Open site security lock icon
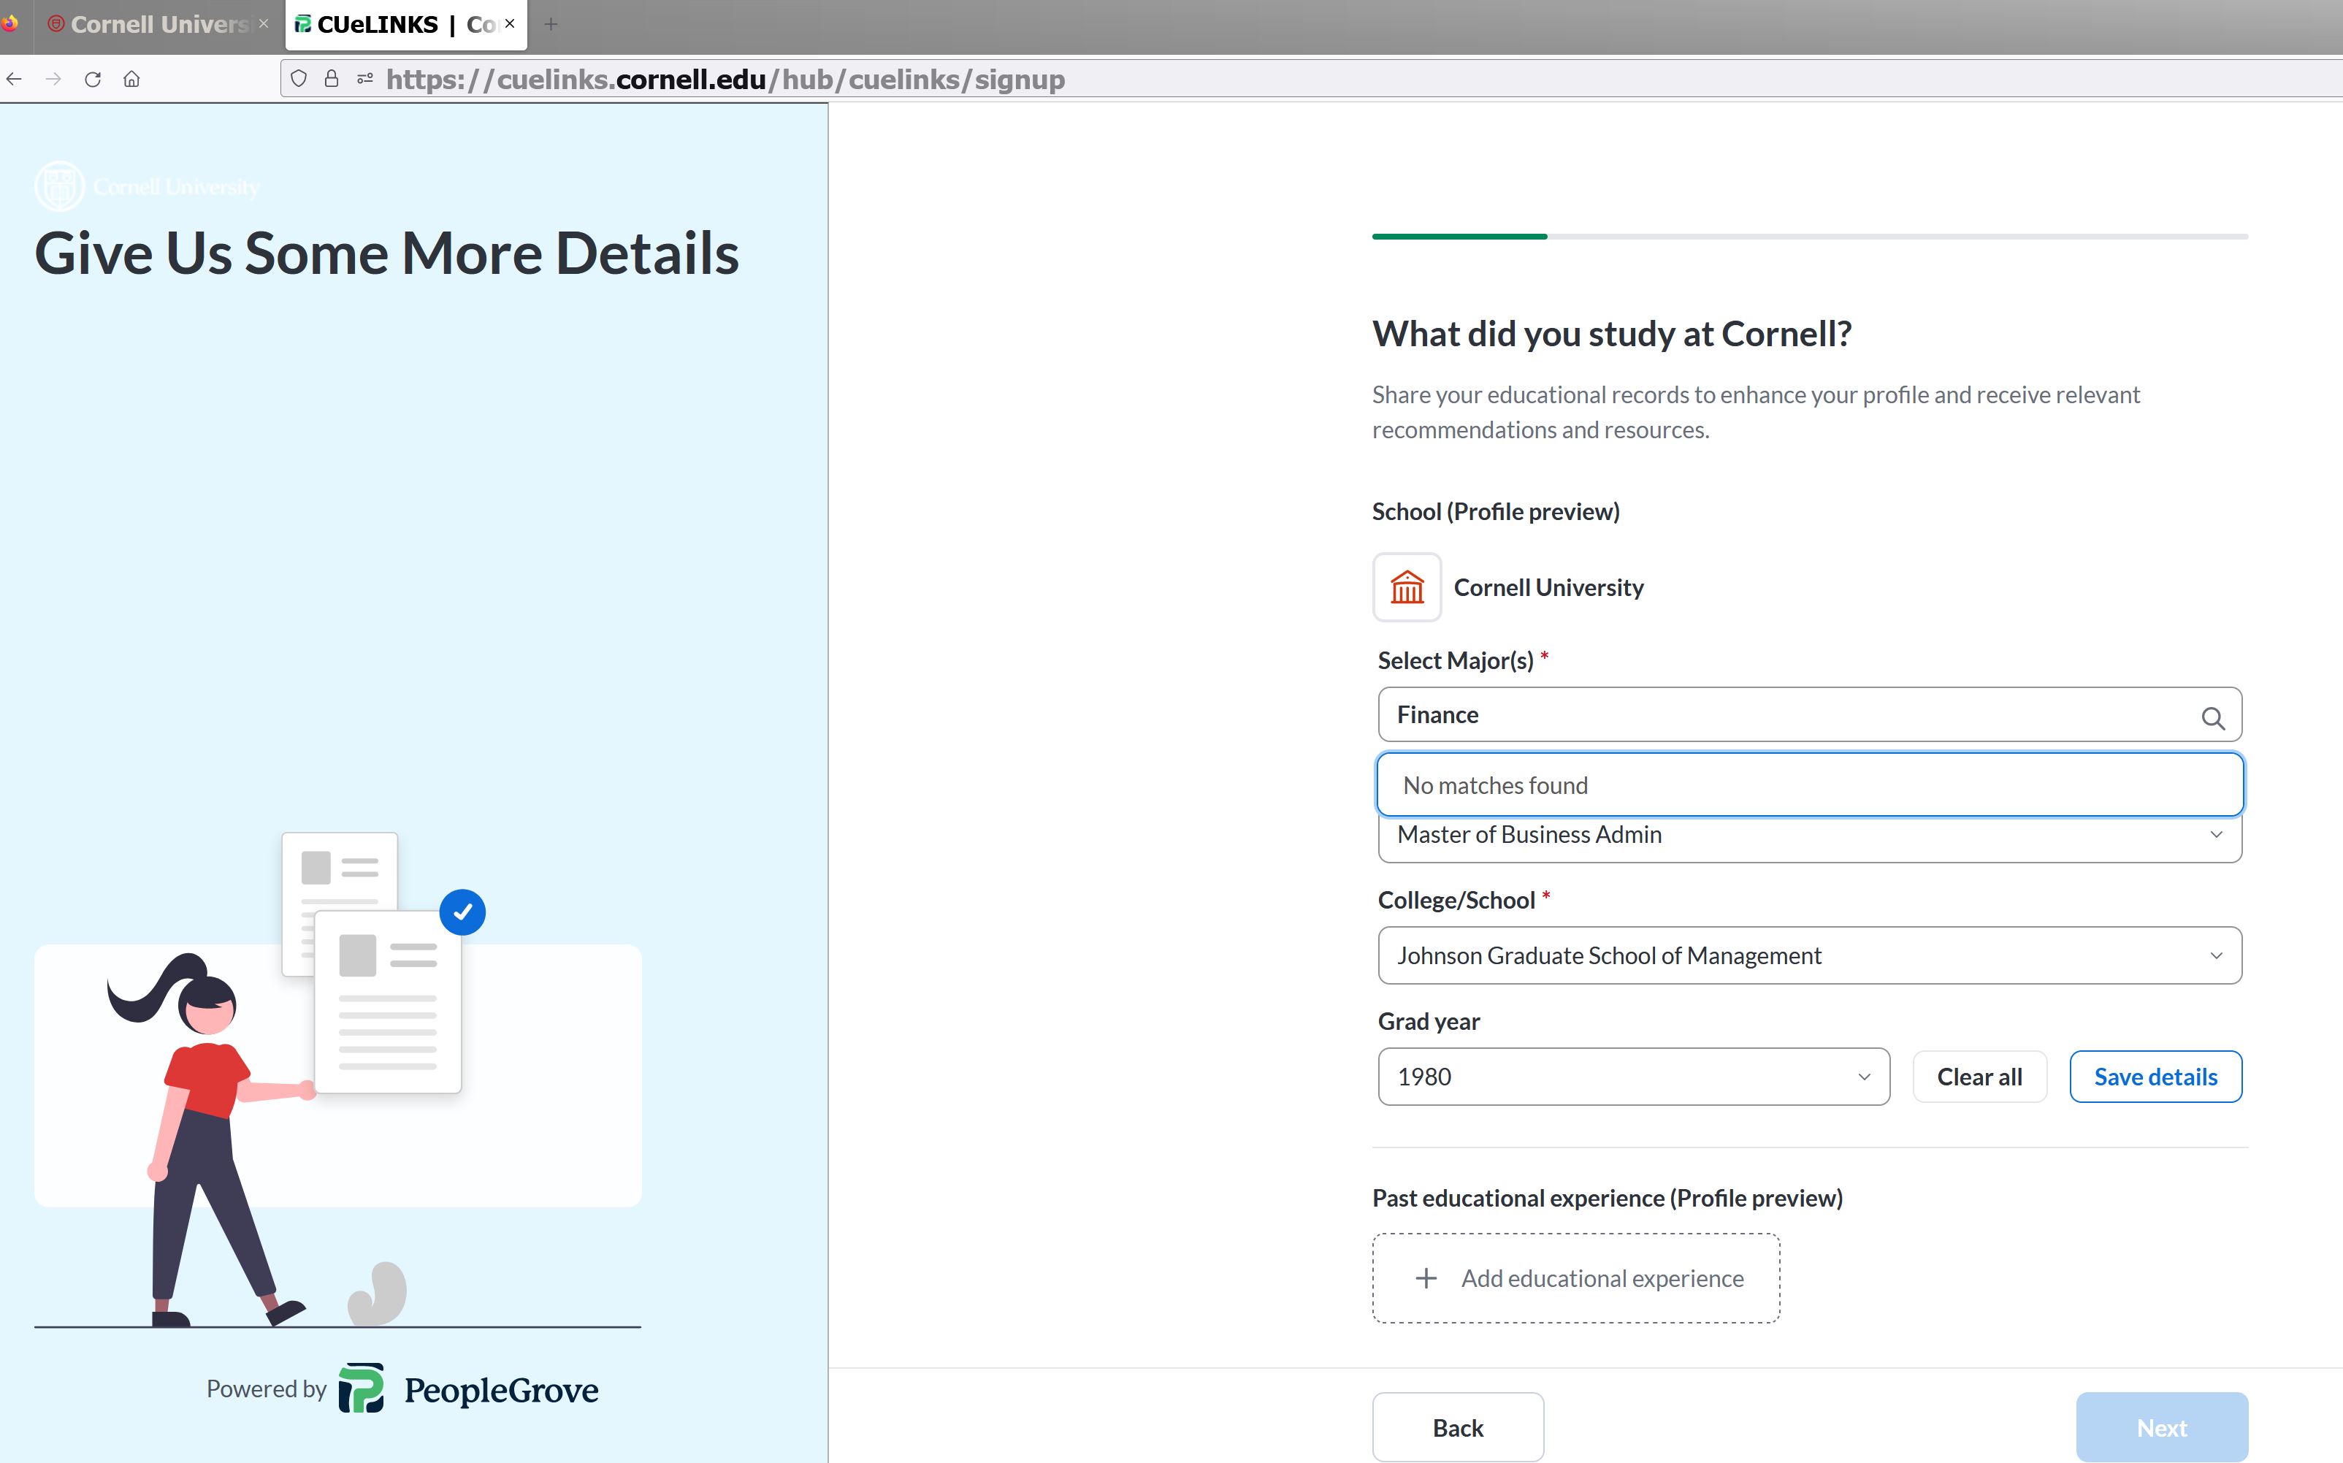Image resolution: width=2343 pixels, height=1463 pixels. coord(332,80)
